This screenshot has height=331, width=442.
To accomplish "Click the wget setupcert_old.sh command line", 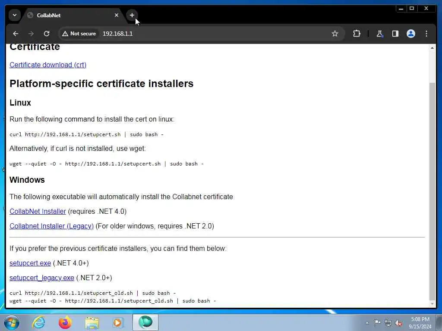I will point(113,301).
